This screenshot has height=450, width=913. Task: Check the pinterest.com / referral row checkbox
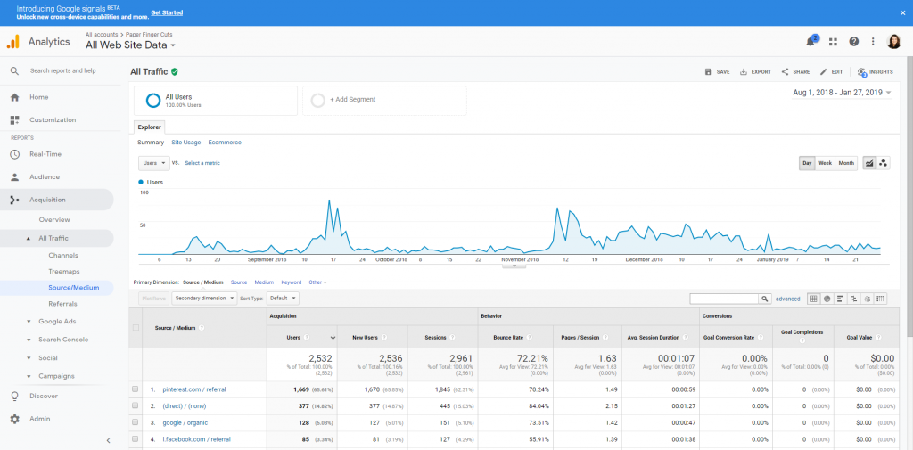click(x=136, y=389)
